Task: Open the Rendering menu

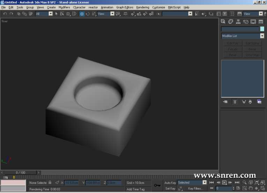Action: click(x=142, y=7)
